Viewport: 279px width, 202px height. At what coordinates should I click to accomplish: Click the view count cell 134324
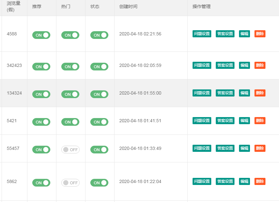click(x=14, y=93)
